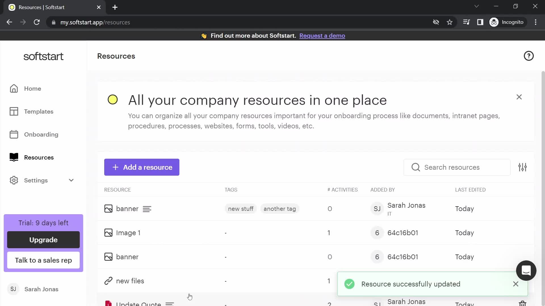Click the description icon beside tagged banner

(147, 209)
